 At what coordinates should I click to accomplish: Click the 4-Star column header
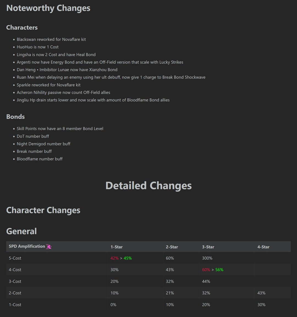(263, 247)
